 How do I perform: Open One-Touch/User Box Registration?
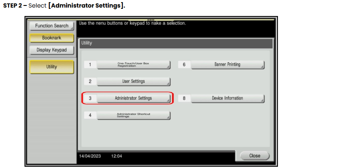point(133,65)
